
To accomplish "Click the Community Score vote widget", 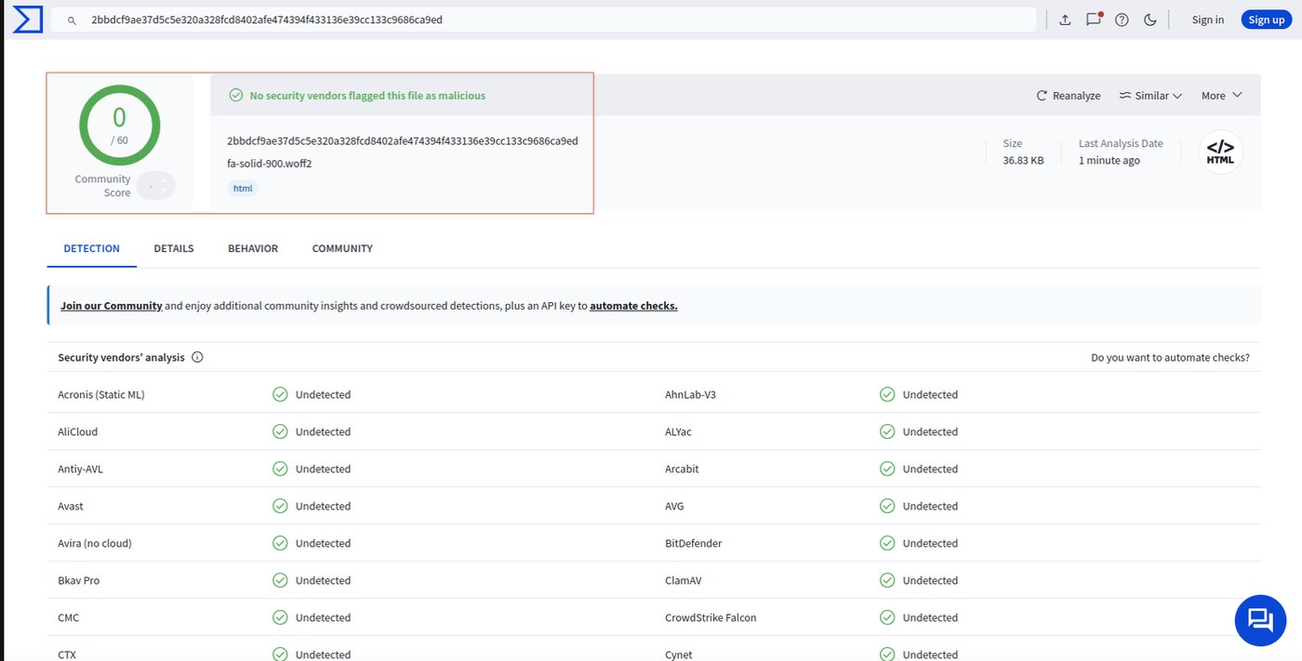I will [x=155, y=186].
